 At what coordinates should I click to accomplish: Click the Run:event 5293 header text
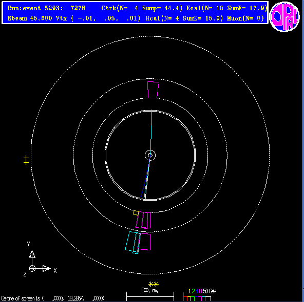46,8
